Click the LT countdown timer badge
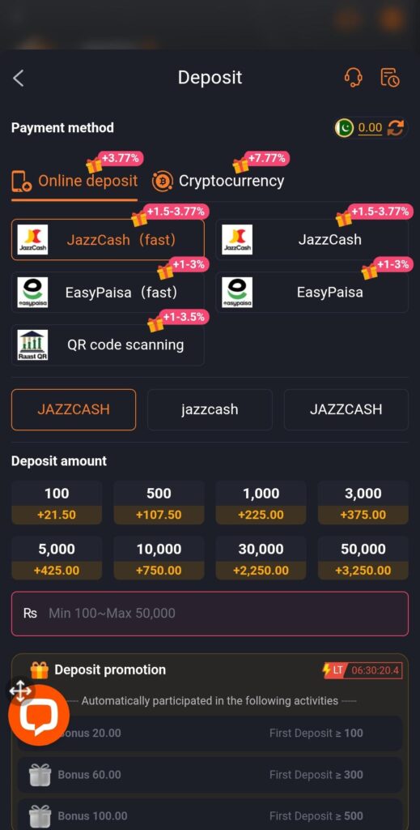Image resolution: width=420 pixels, height=830 pixels. [362, 670]
